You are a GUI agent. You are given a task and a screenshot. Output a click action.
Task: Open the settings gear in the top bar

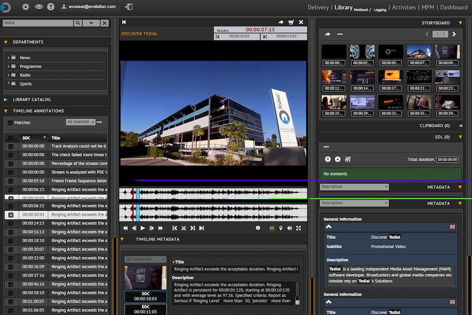pyautogui.click(x=26, y=6)
